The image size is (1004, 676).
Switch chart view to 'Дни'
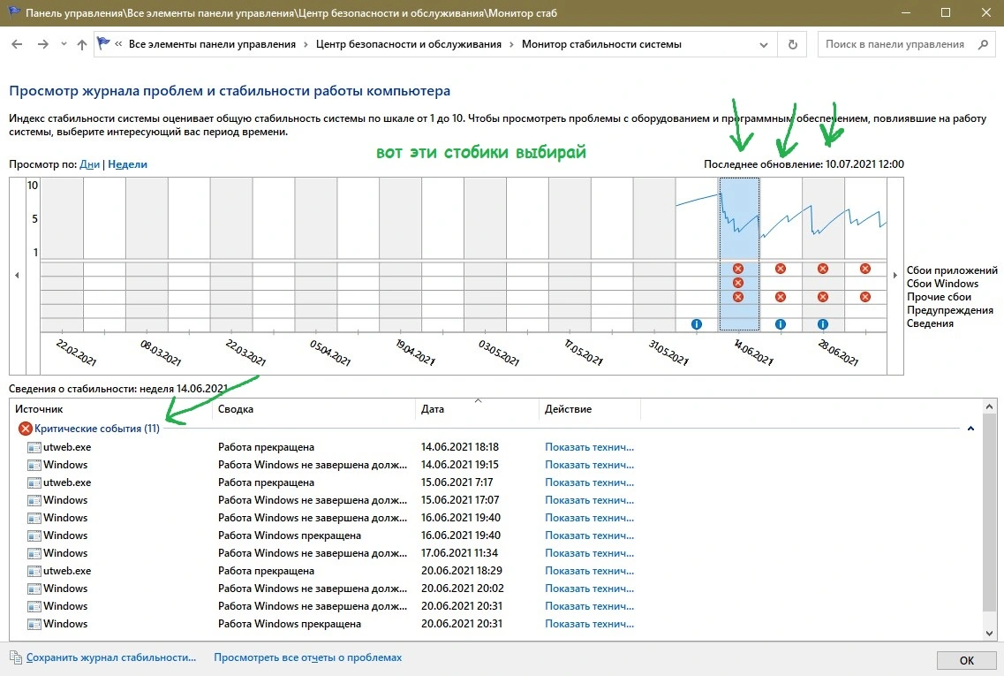90,164
